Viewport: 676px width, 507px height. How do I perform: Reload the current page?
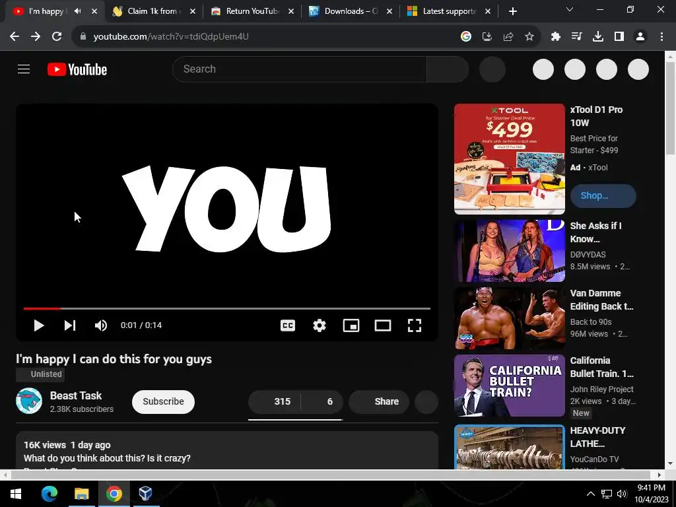tap(57, 37)
